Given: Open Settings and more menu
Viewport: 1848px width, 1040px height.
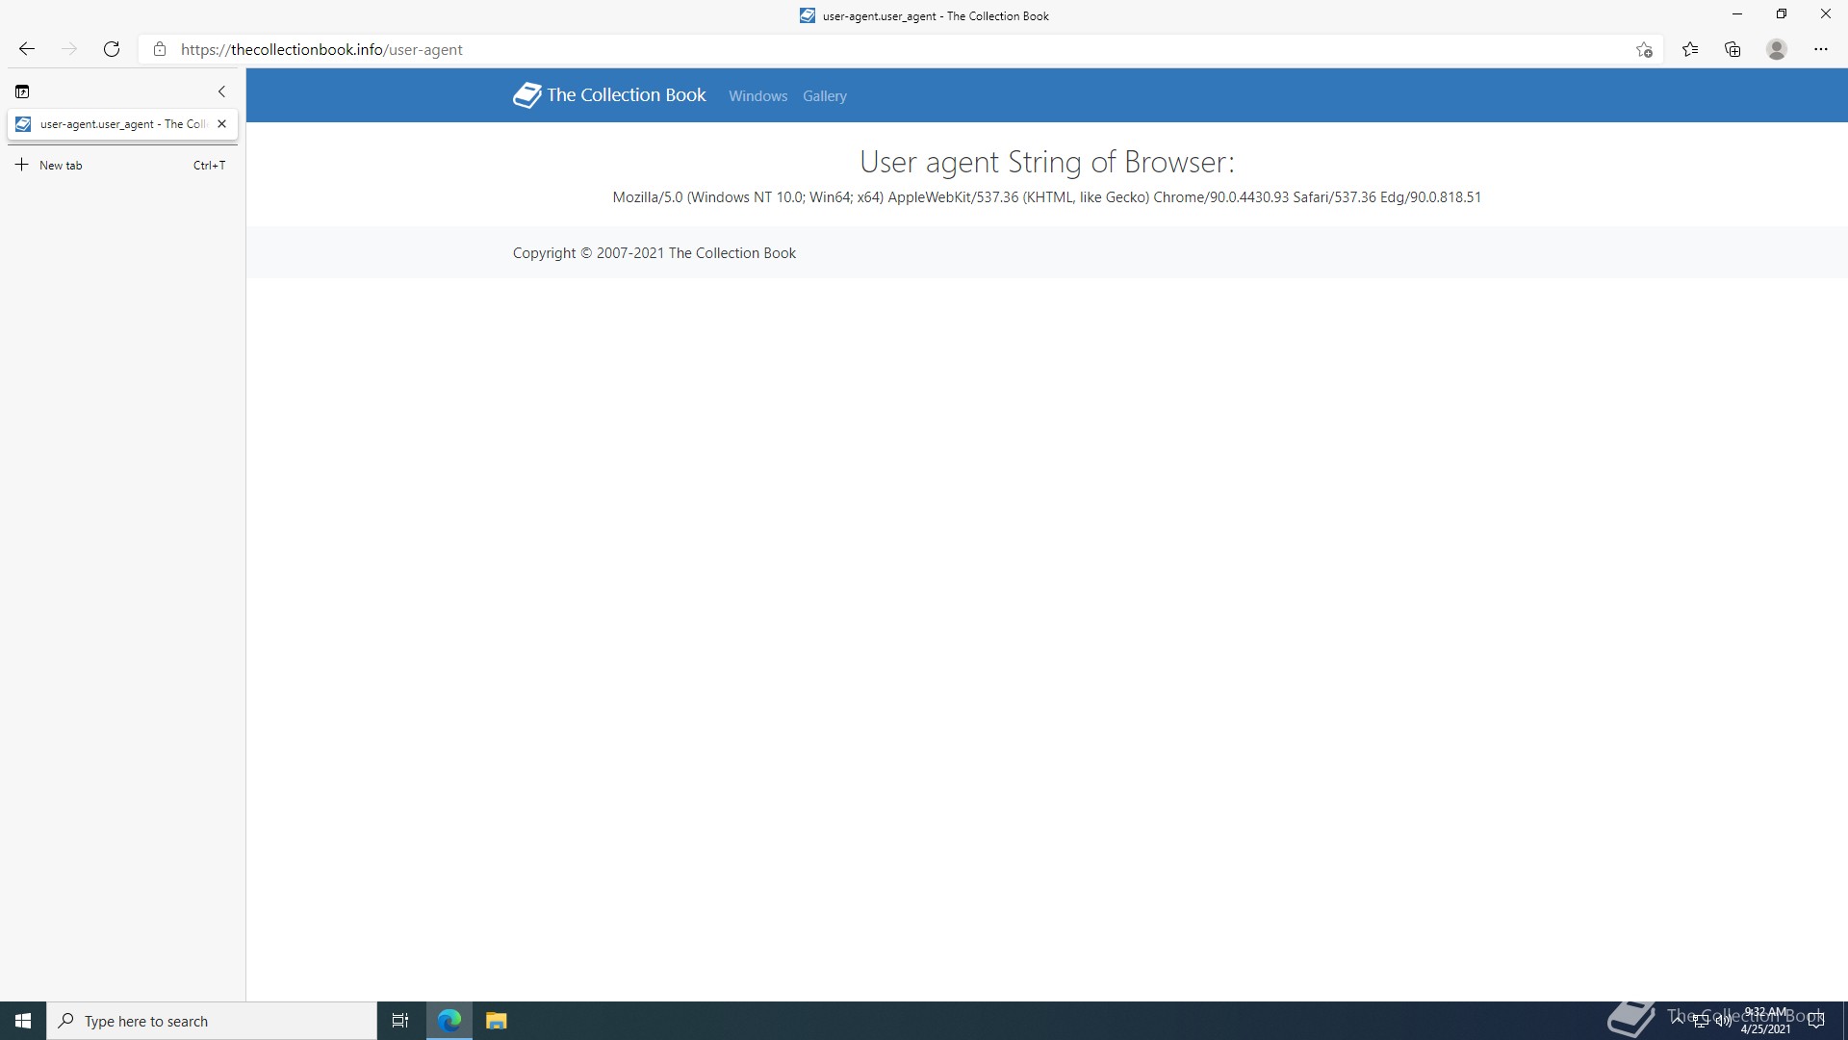Looking at the screenshot, I should coord(1820,49).
